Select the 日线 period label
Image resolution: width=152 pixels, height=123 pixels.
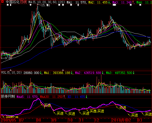(x=23, y=2)
